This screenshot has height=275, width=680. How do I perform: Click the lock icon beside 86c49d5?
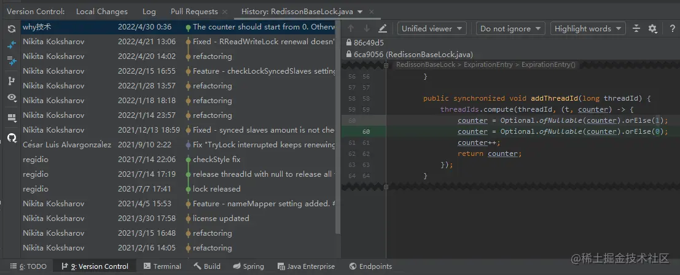[x=349, y=42]
